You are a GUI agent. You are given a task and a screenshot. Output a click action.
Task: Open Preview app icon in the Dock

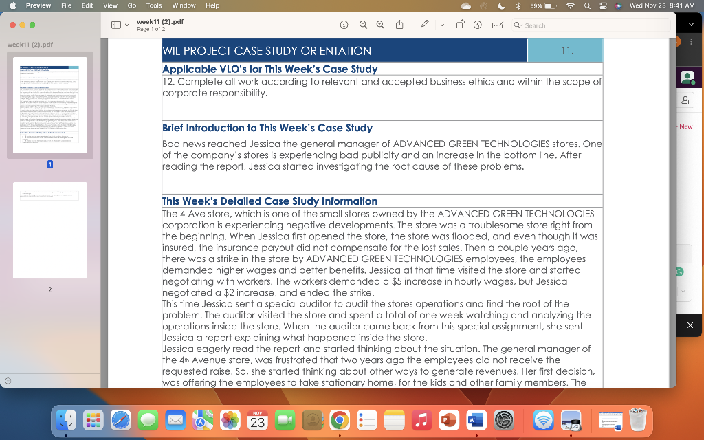(x=571, y=421)
